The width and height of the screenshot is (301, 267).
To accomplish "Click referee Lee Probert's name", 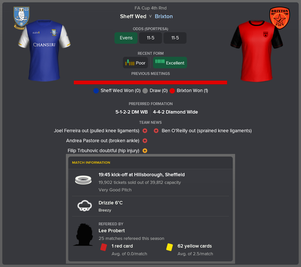I will [x=112, y=231].
